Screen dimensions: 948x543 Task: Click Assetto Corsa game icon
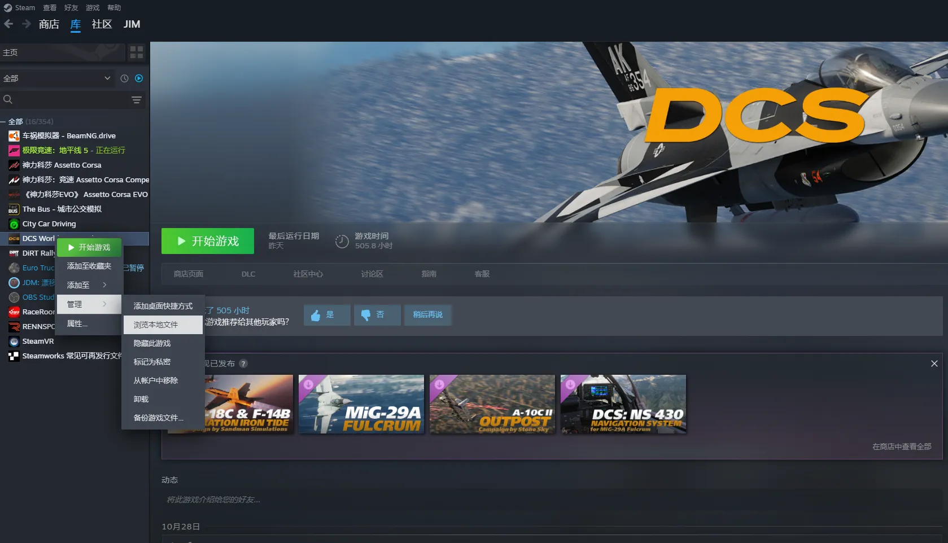14,165
